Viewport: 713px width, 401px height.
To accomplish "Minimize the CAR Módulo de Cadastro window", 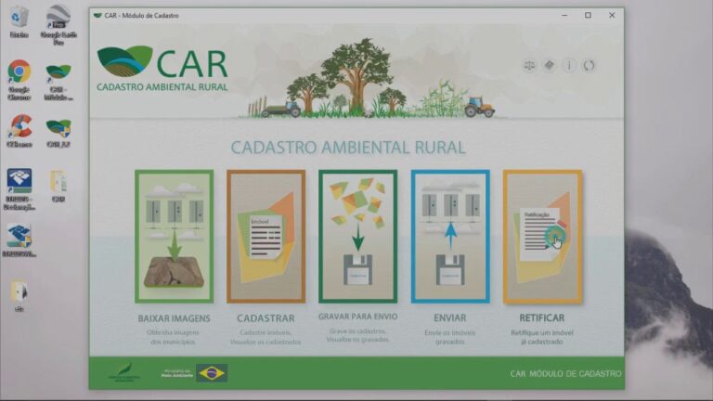I will click(x=564, y=16).
